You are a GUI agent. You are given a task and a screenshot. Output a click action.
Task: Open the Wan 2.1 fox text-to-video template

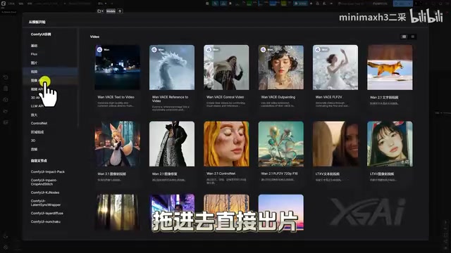390,67
